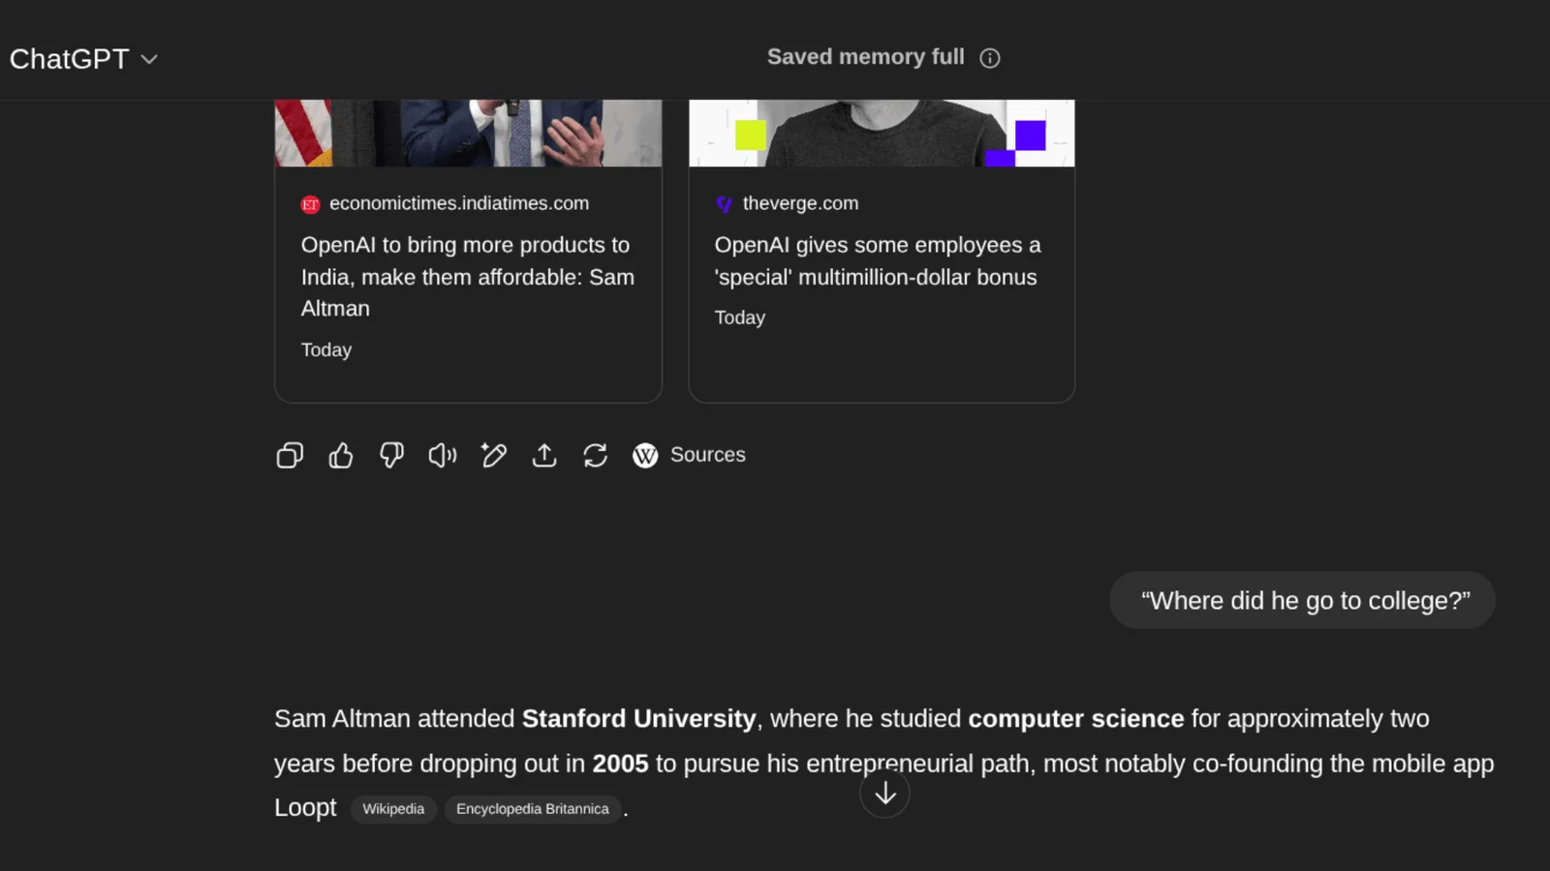Copy the response text
The height and width of the screenshot is (871, 1550).
tap(289, 455)
